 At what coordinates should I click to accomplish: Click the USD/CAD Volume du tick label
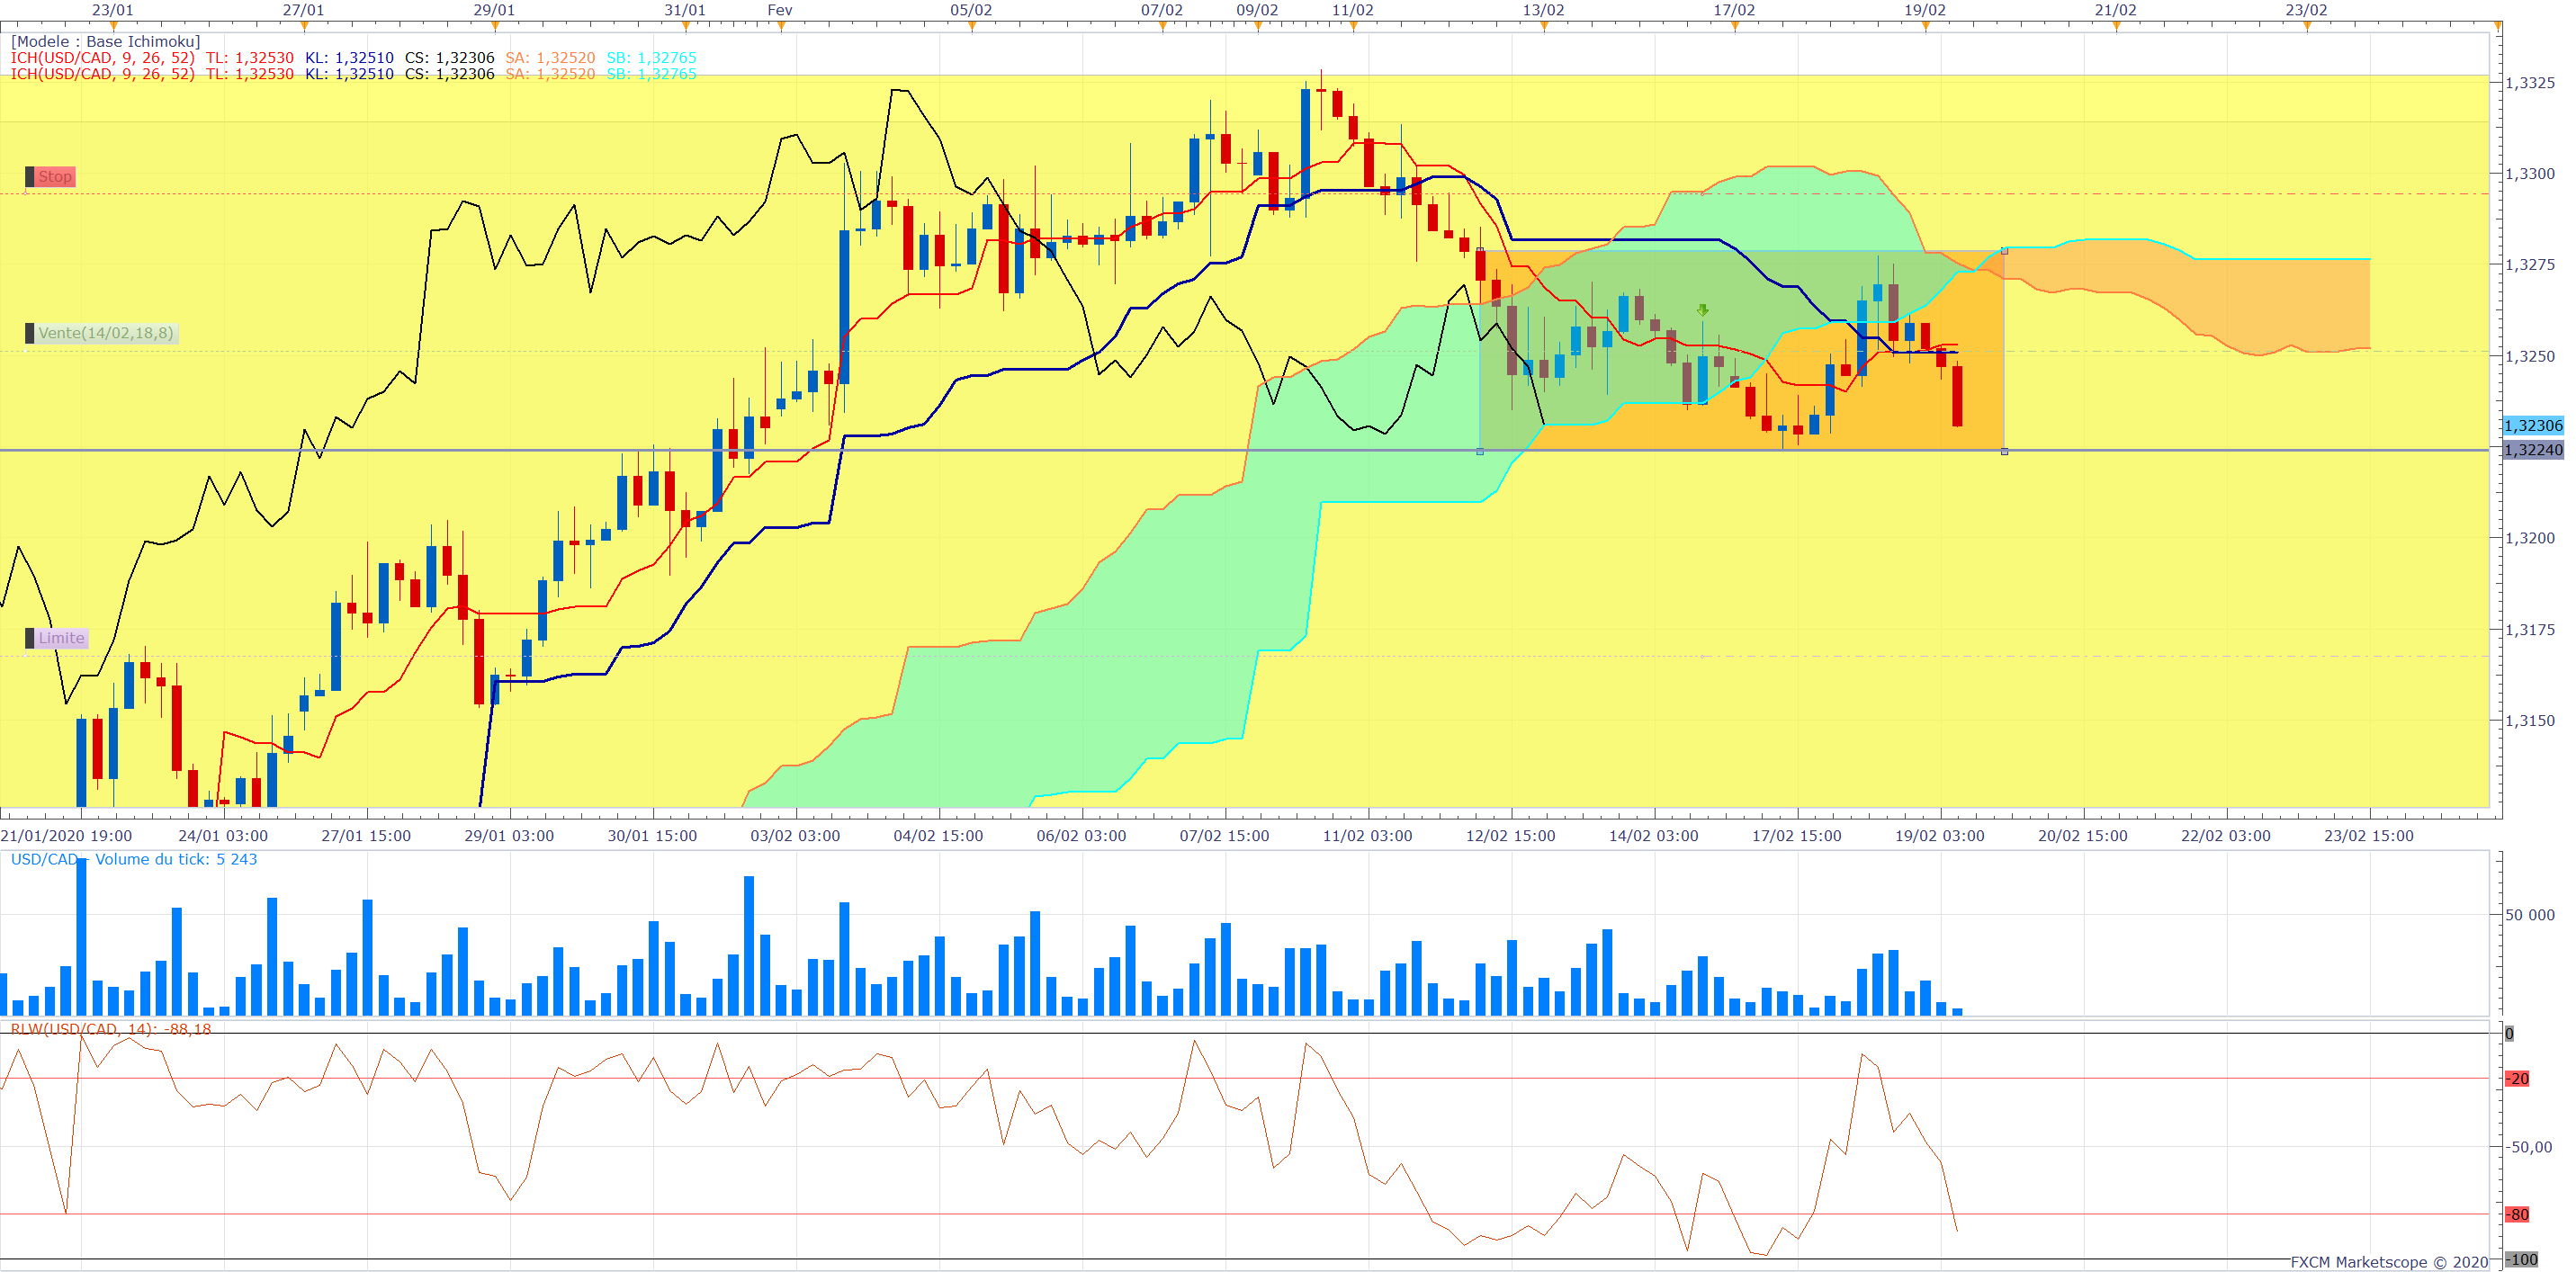click(x=133, y=860)
